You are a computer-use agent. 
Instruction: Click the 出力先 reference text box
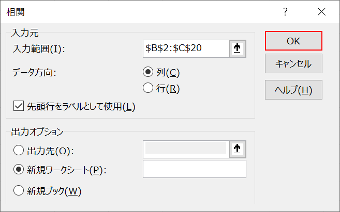186,149
